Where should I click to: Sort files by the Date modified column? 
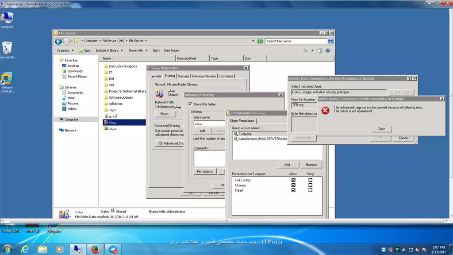(x=192, y=58)
